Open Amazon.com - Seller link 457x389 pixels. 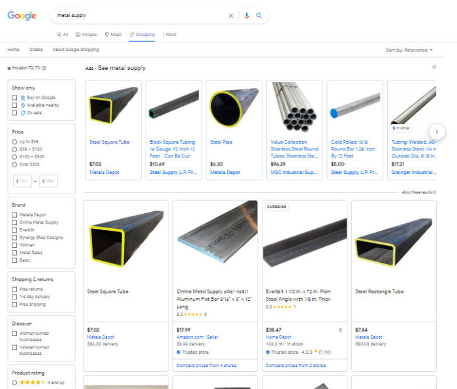[x=197, y=337]
